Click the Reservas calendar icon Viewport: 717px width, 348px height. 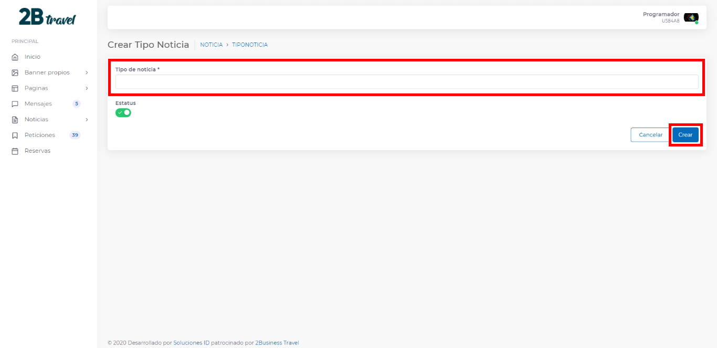(x=15, y=151)
